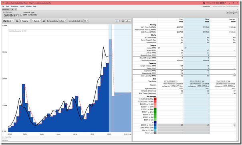
Task: Click the ez2view app logo icon
Action: (x=3, y=3)
